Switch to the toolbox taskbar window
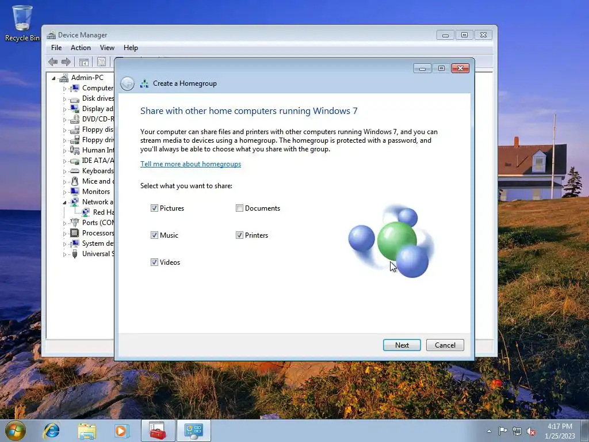This screenshot has width=589, height=442. click(x=158, y=430)
